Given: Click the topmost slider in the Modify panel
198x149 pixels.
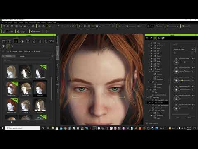Looking at the screenshot, I should [x=182, y=53].
